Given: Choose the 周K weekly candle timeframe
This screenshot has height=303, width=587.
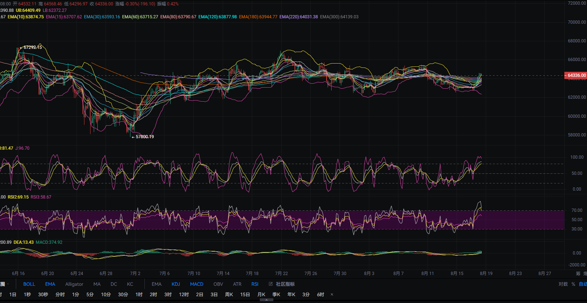Looking at the screenshot, I should tap(229, 294).
